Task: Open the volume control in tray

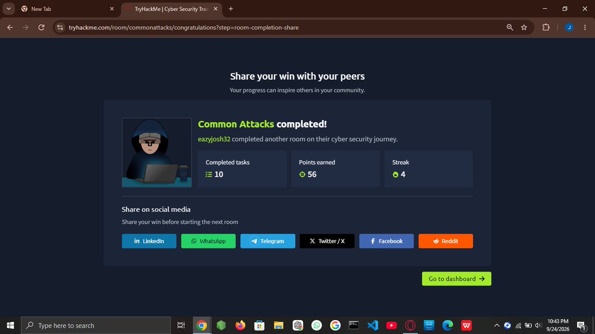Action: point(539,326)
